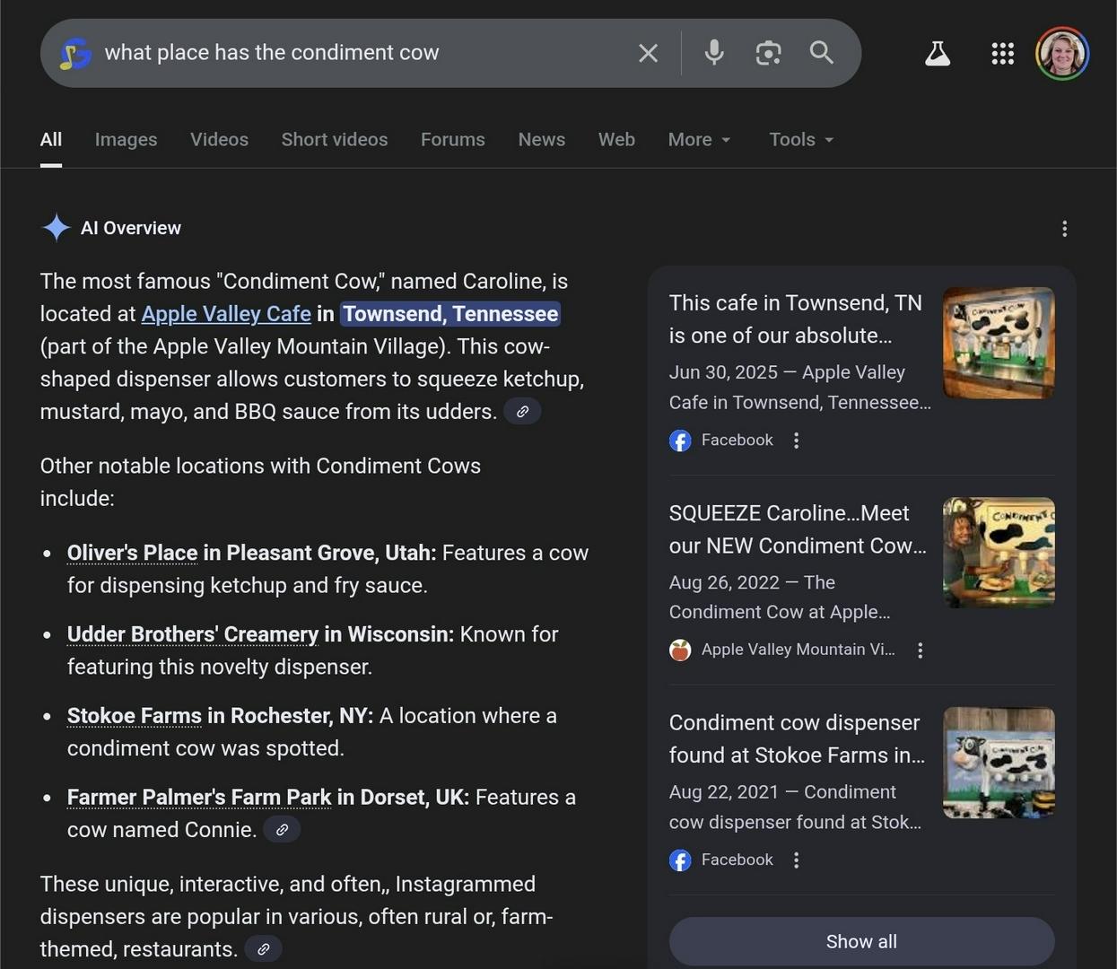Open the Oliver's Place link
Screen dimensions: 1117x969
pyautogui.click(x=132, y=553)
